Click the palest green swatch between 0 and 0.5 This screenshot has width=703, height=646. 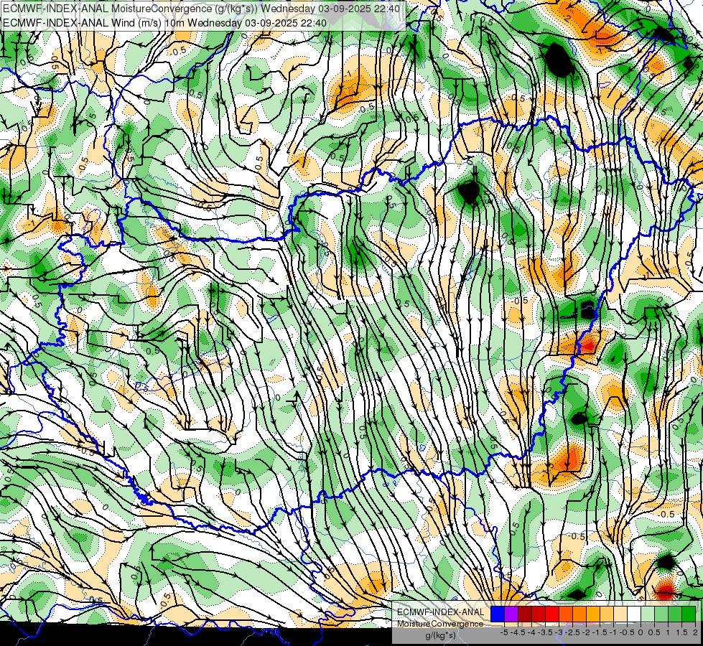pyautogui.click(x=648, y=614)
